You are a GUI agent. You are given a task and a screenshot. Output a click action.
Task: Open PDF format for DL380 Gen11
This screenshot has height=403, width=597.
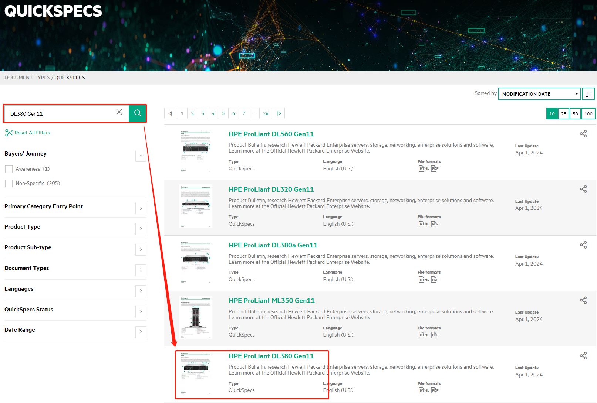tap(435, 390)
